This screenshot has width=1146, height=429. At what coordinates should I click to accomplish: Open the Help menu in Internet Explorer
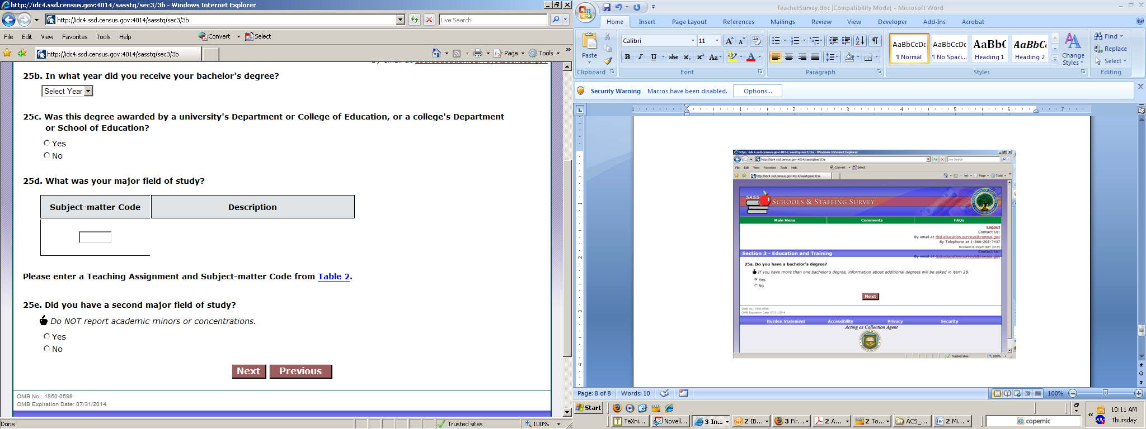coord(125,37)
